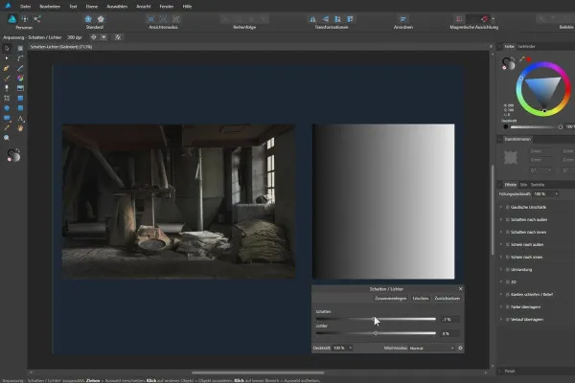Open the Datei menu
This screenshot has height=383, width=575.
(x=25, y=7)
